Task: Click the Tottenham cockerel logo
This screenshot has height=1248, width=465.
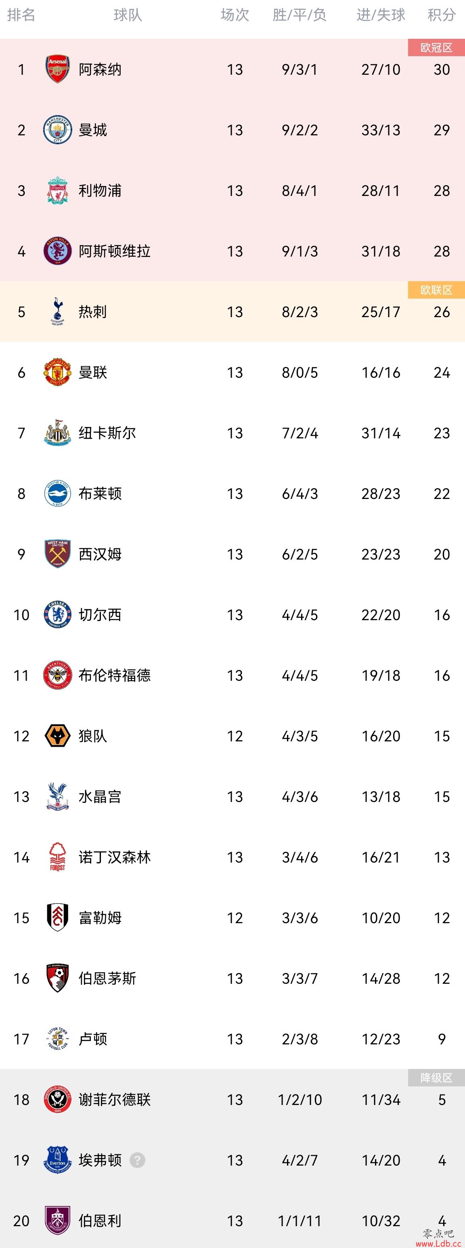Action: pyautogui.click(x=58, y=311)
